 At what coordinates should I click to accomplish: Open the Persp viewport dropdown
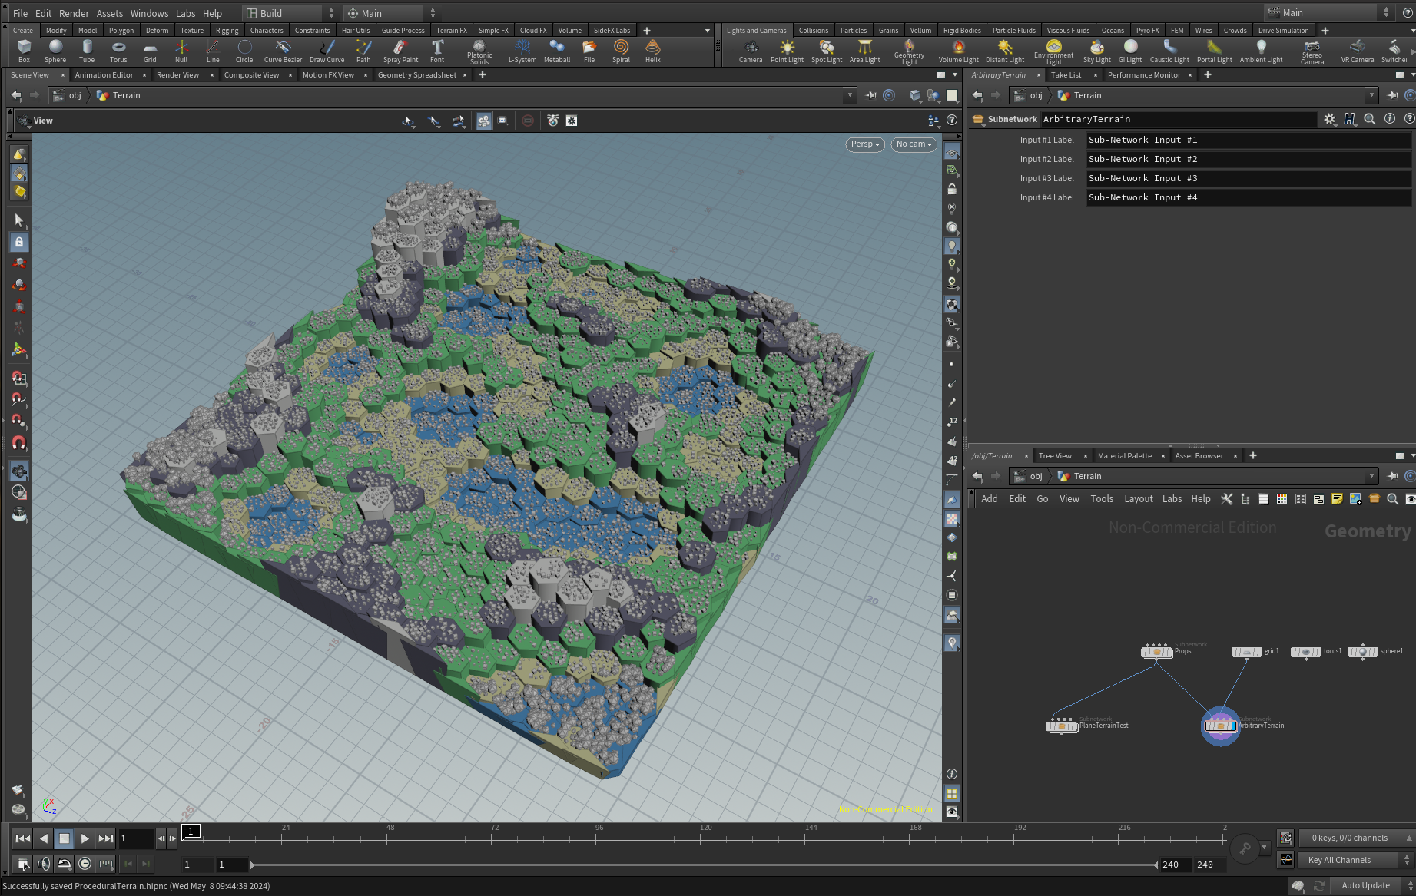[865, 144]
